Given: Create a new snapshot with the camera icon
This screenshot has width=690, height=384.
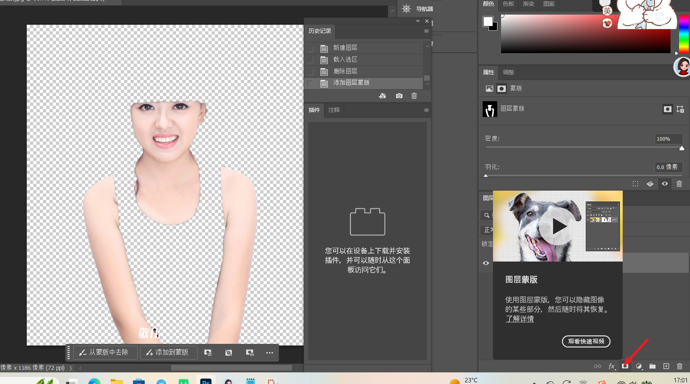Looking at the screenshot, I should point(399,96).
